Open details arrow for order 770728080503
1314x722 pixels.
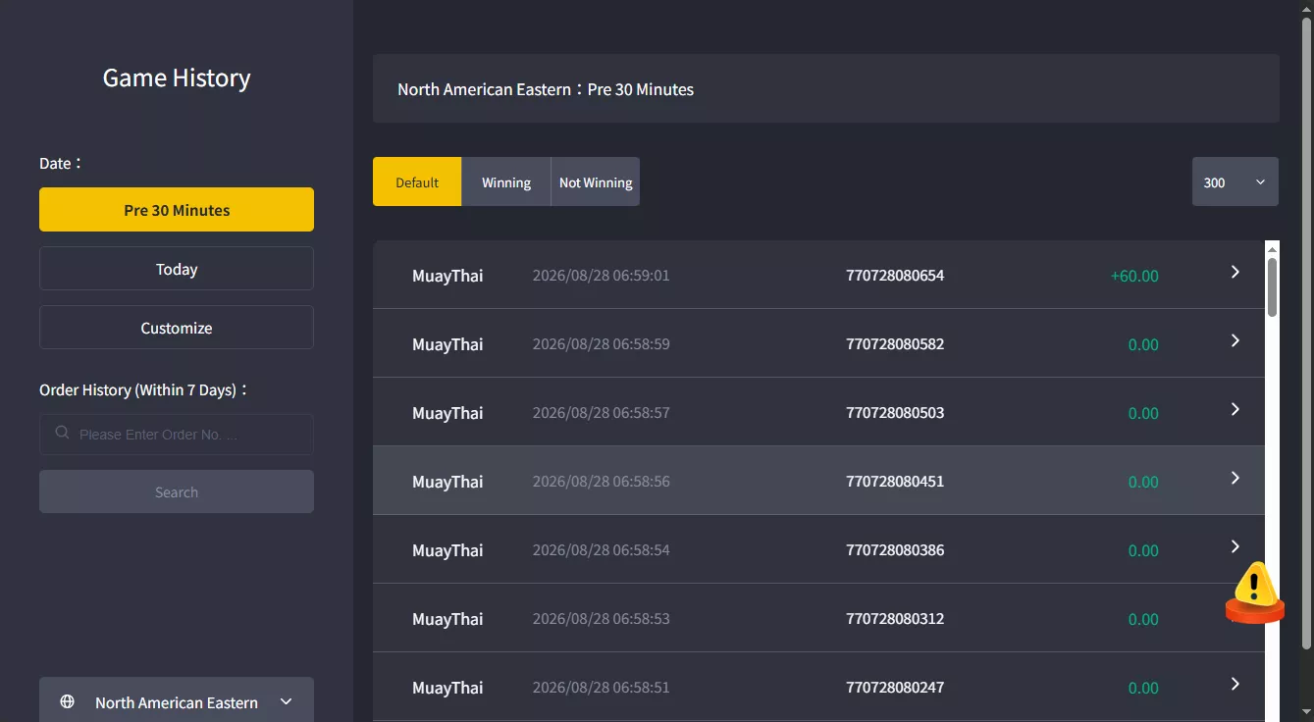pyautogui.click(x=1235, y=409)
